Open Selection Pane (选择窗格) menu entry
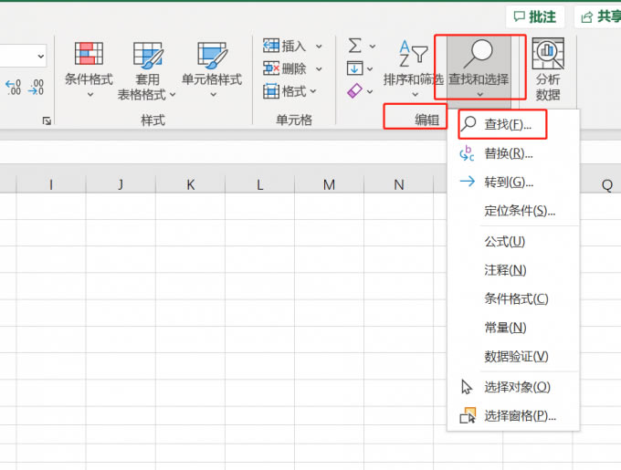 [x=520, y=416]
